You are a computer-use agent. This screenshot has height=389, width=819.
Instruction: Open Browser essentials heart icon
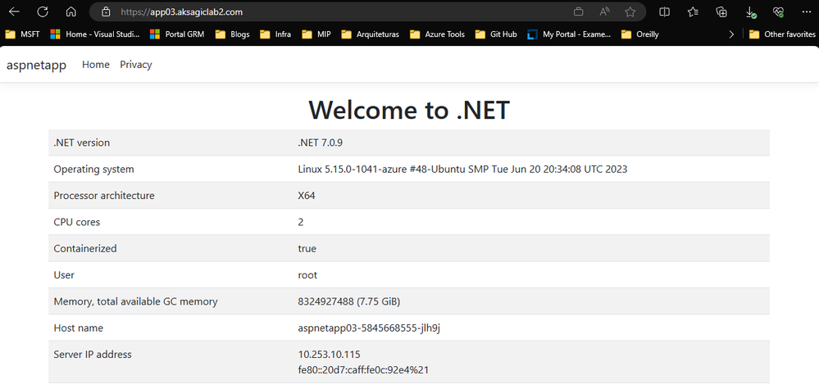tap(778, 11)
